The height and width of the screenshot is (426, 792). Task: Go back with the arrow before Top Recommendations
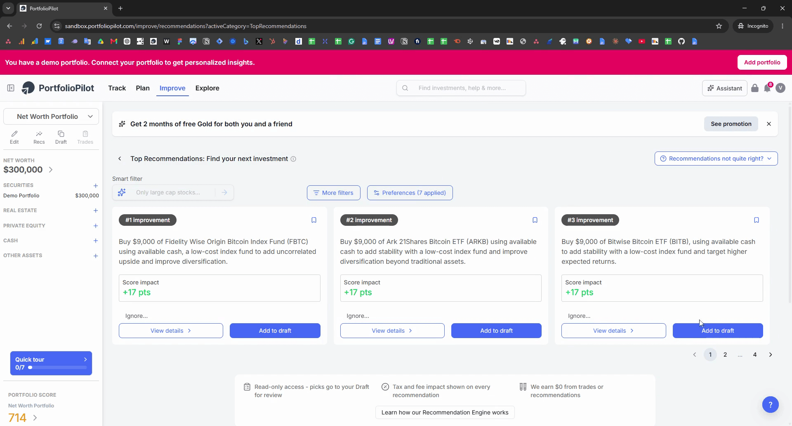point(120,159)
